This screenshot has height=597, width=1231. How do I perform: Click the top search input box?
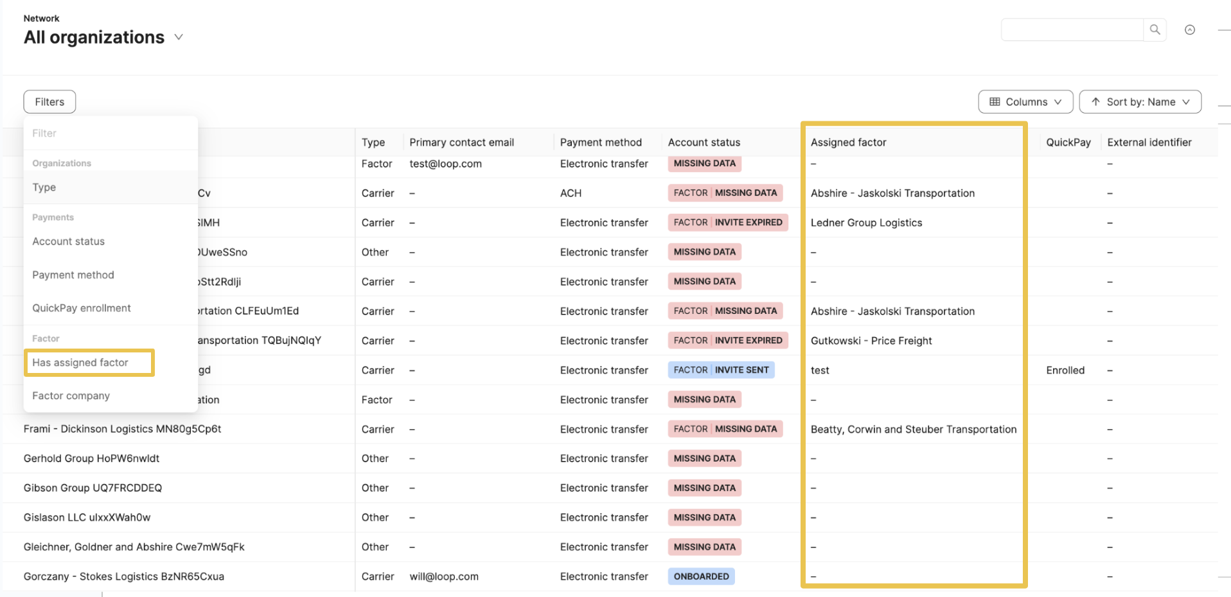[x=1072, y=30]
